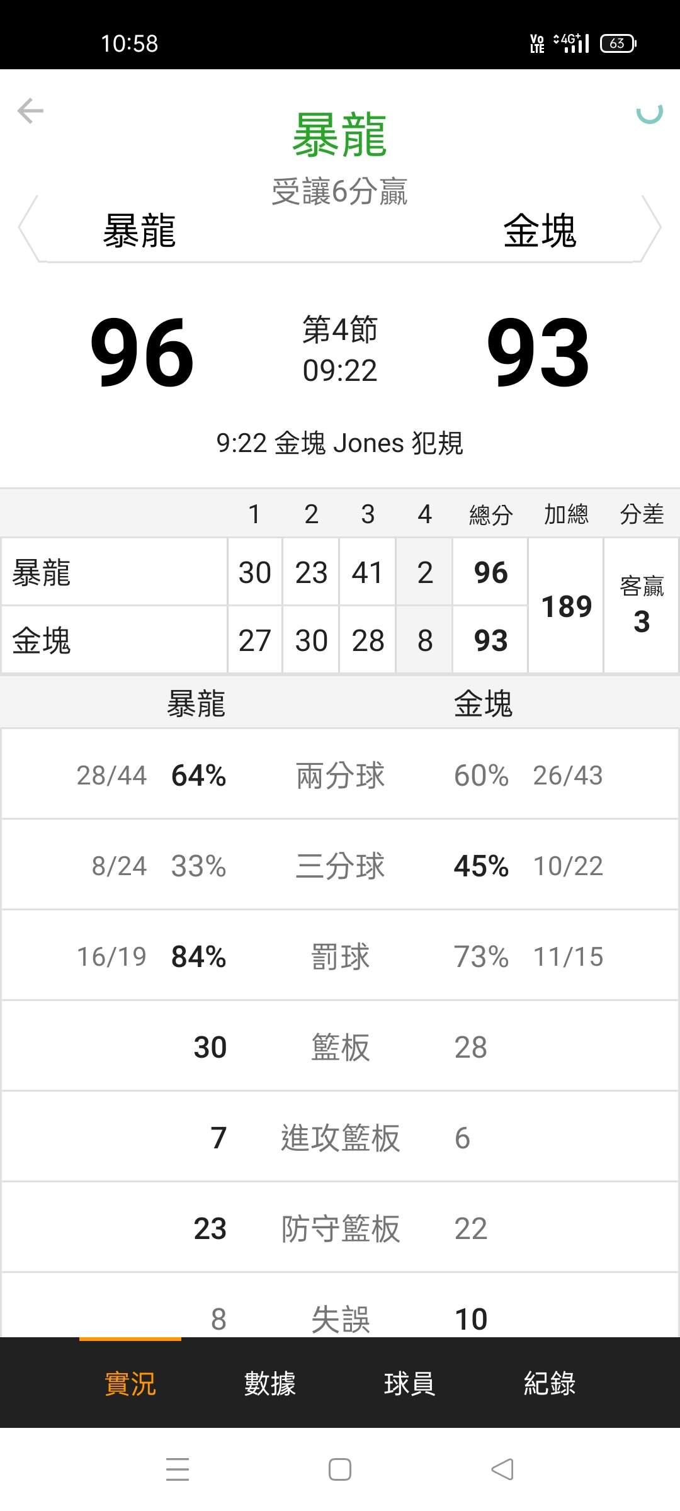Switch to the 實況 tab
This screenshot has height=1511, width=680.
click(x=130, y=1383)
